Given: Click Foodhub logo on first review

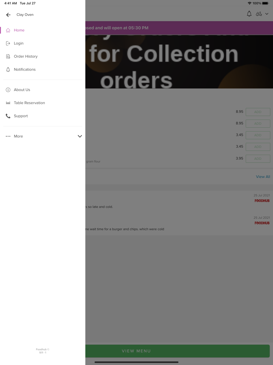Looking at the screenshot, I should (x=262, y=201).
